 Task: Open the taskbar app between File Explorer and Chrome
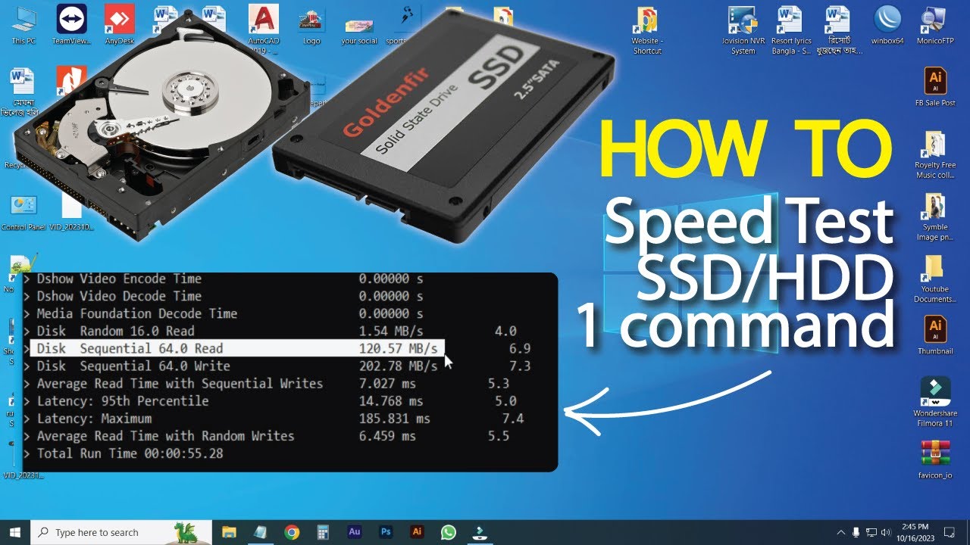coord(260,532)
